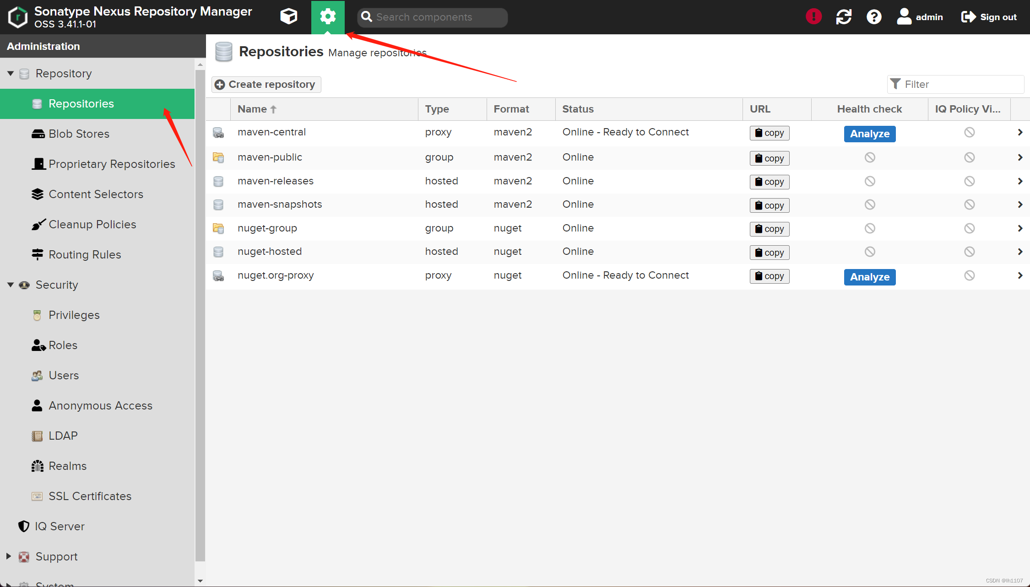Image resolution: width=1030 pixels, height=587 pixels.
Task: Open Server administration gear icon
Action: pos(328,17)
